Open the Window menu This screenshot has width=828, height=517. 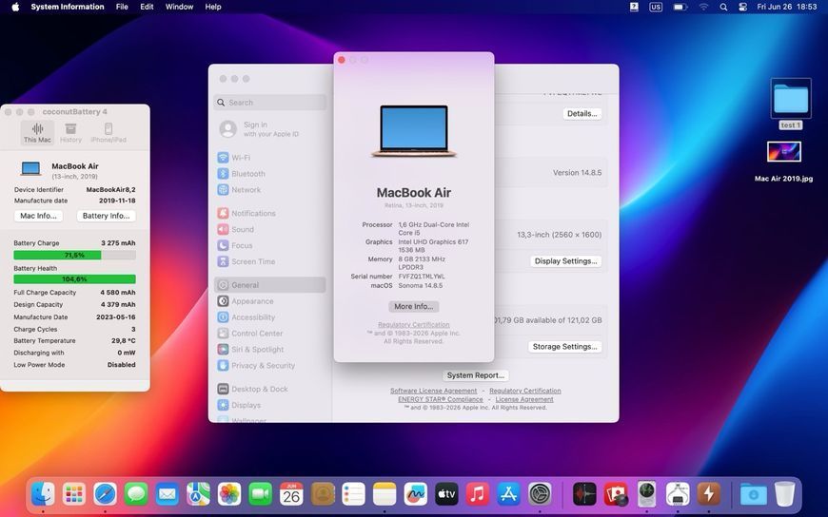[x=179, y=7]
